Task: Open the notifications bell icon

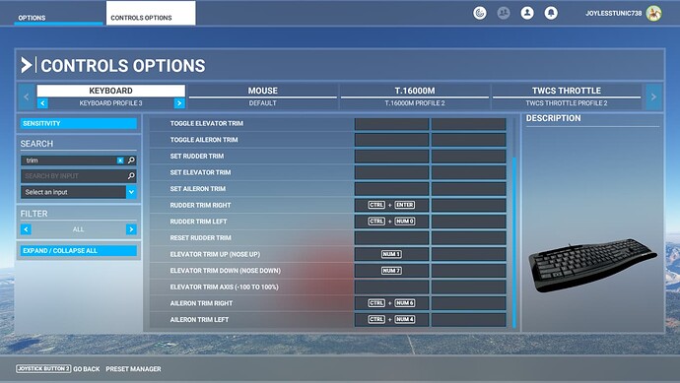Action: [x=551, y=13]
